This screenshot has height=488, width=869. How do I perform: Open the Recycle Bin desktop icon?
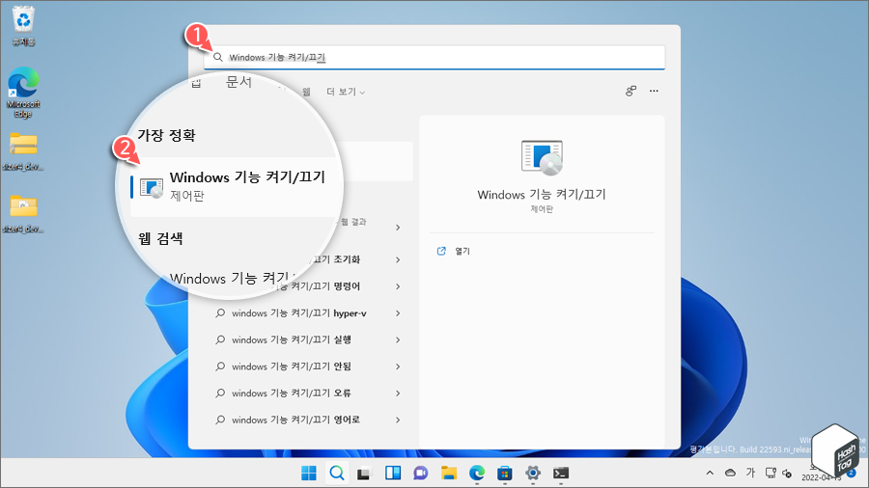[23, 25]
